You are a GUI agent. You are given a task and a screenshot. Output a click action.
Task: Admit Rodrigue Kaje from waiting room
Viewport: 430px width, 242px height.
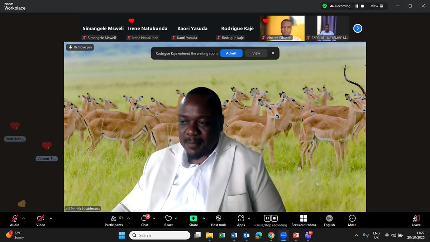pos(231,53)
